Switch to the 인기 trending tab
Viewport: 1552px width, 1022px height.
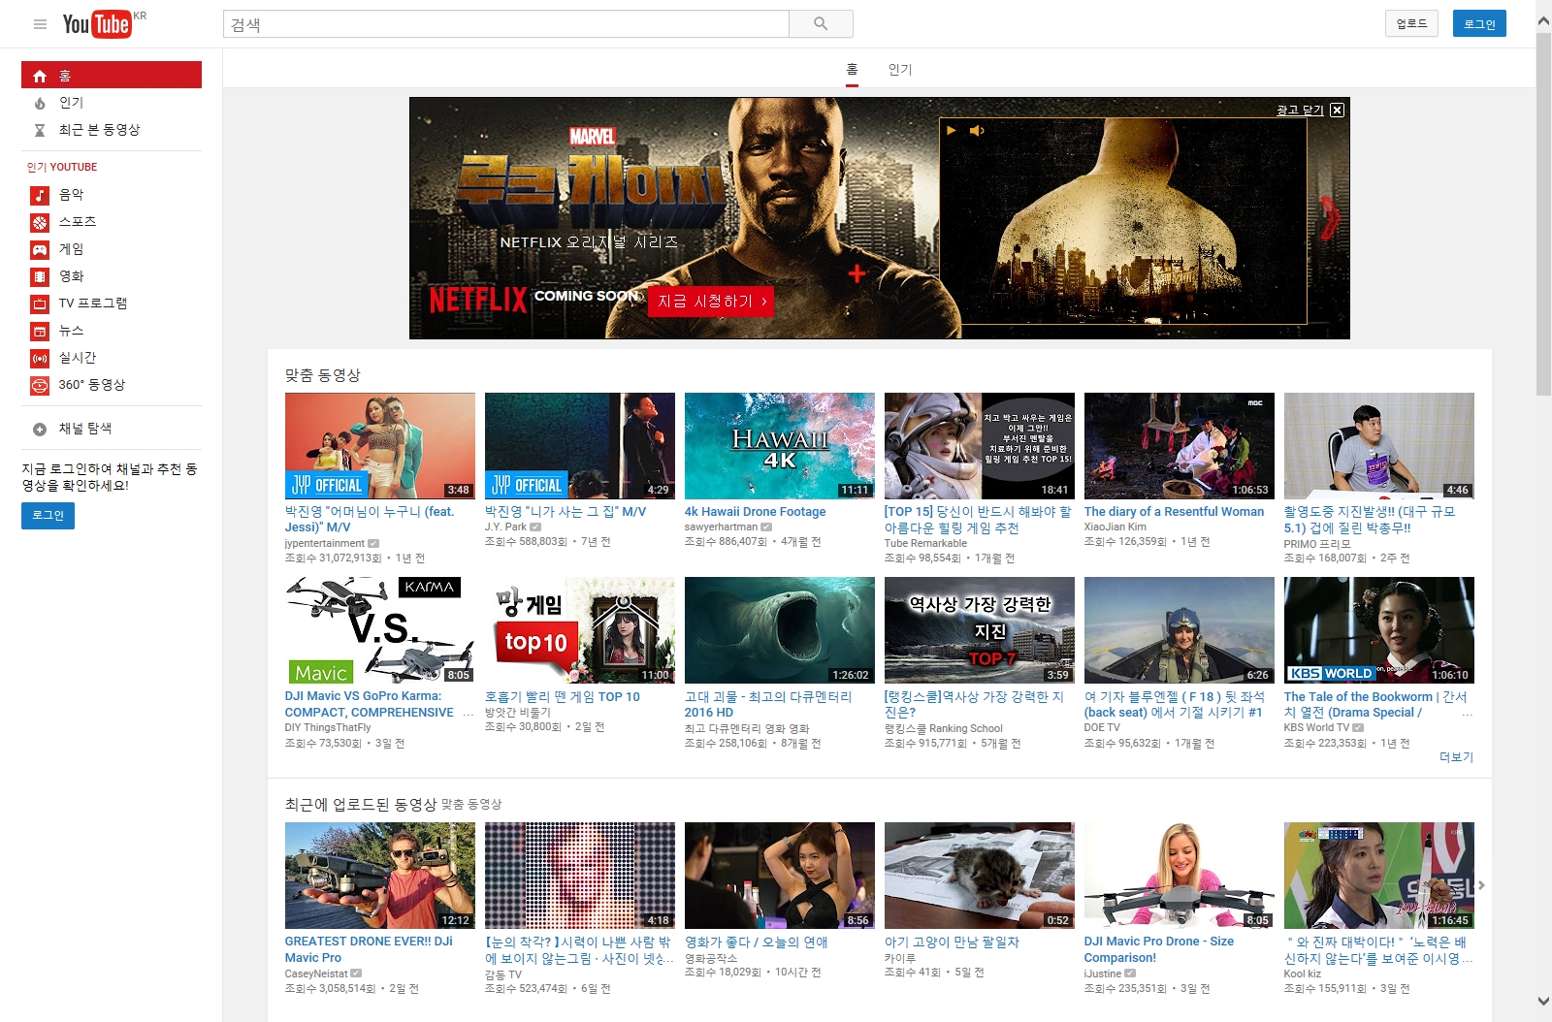[x=900, y=70]
